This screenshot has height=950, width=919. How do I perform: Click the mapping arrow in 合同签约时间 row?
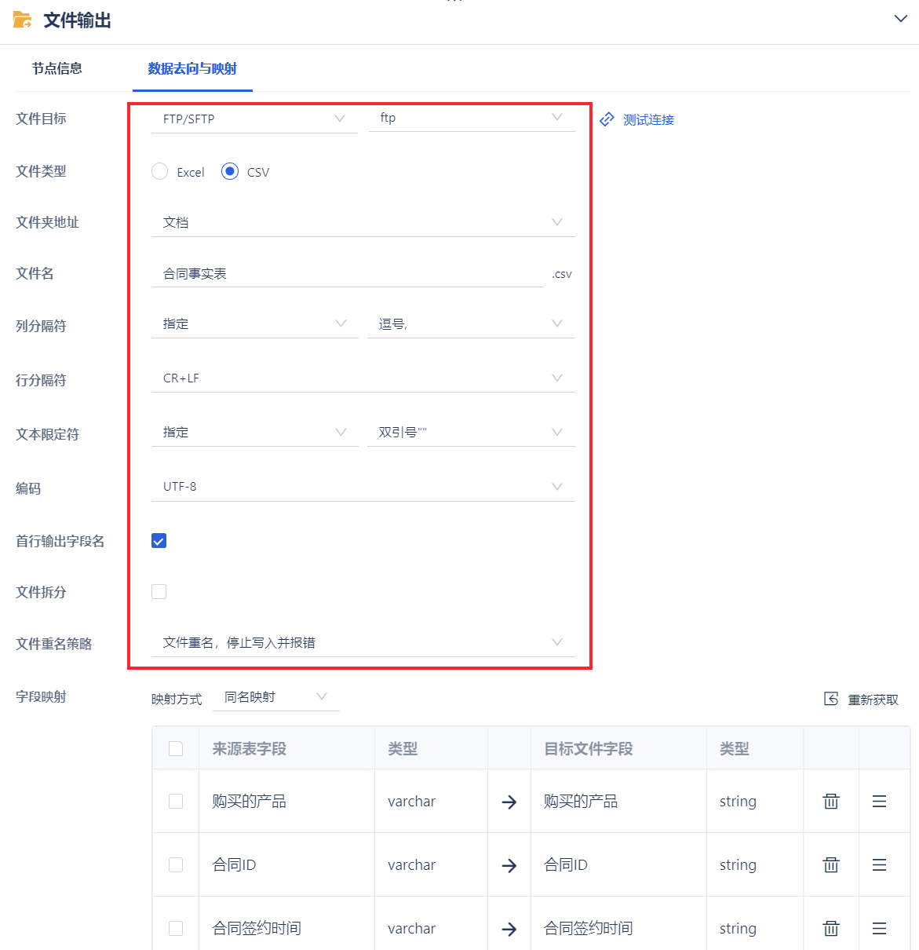pyautogui.click(x=509, y=929)
